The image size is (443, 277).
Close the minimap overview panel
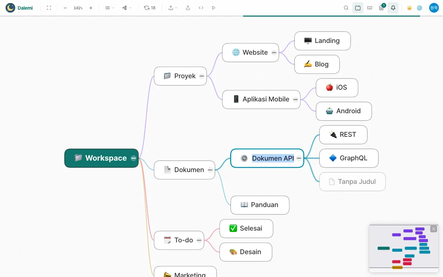(434, 229)
